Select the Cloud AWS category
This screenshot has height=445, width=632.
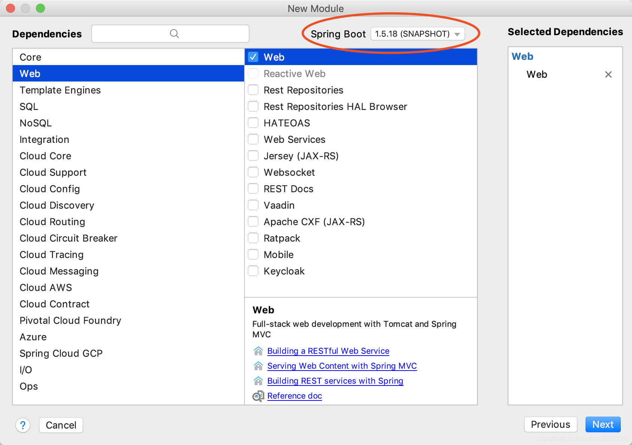128,288
